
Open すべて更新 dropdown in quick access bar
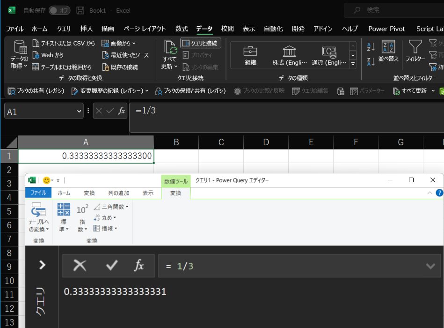tap(433, 91)
